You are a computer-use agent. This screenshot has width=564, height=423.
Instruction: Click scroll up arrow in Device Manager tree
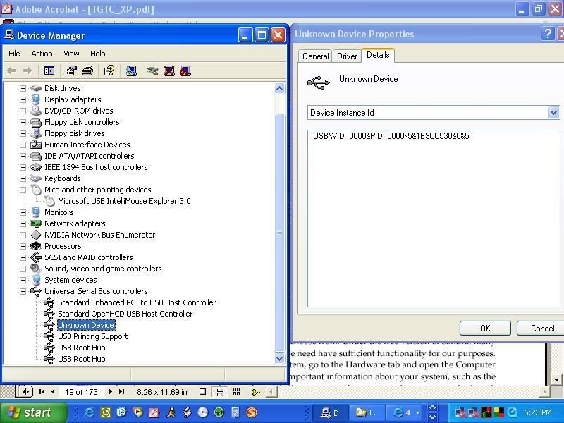pyautogui.click(x=279, y=89)
